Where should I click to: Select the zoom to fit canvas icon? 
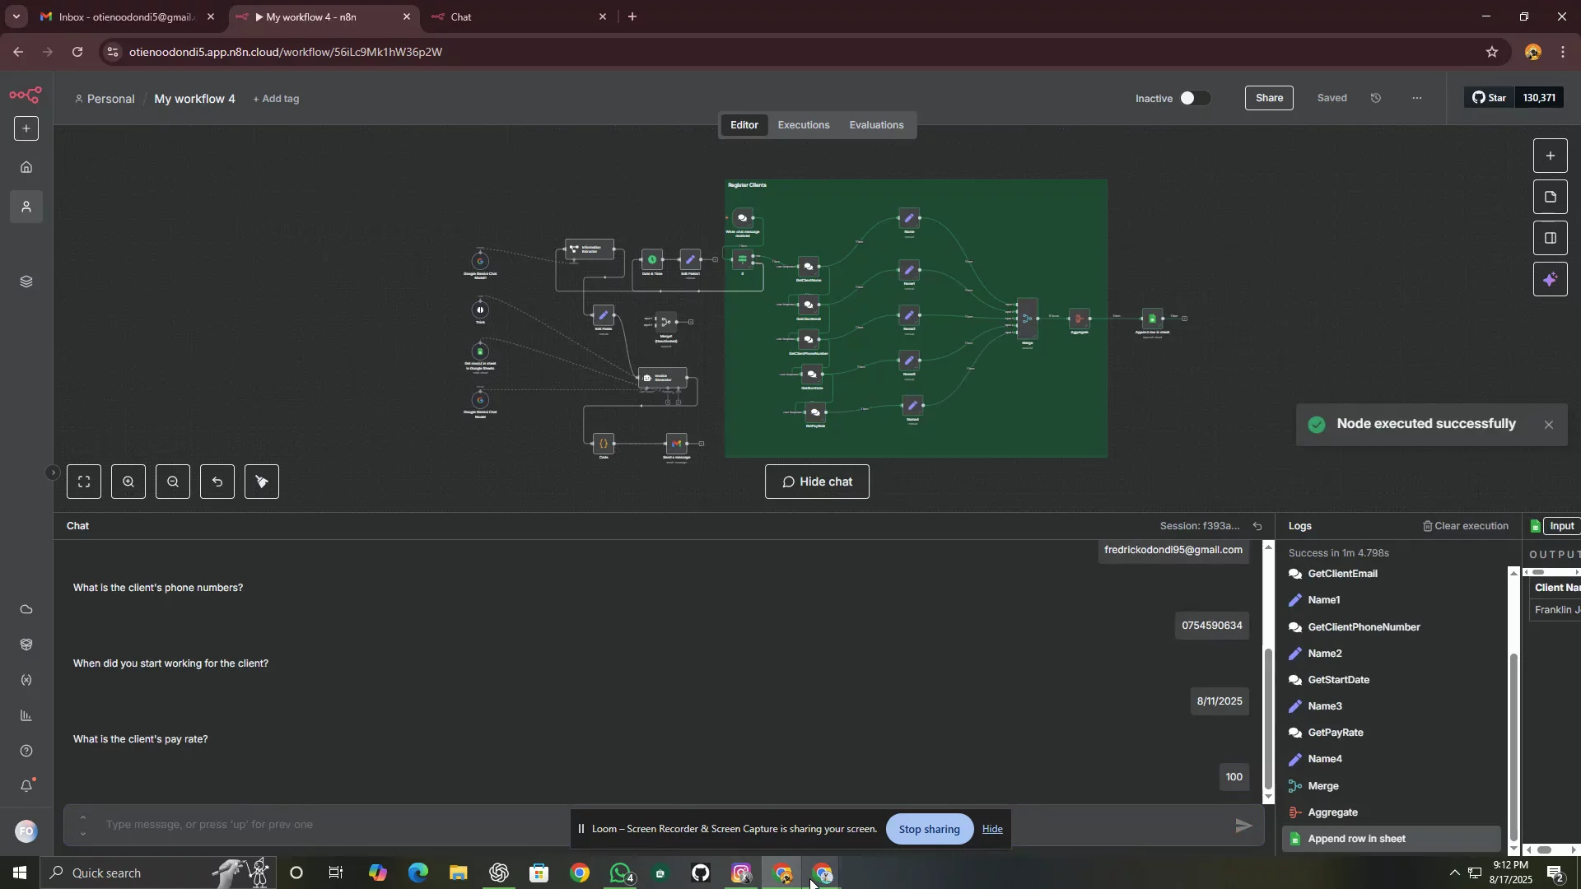(x=84, y=482)
